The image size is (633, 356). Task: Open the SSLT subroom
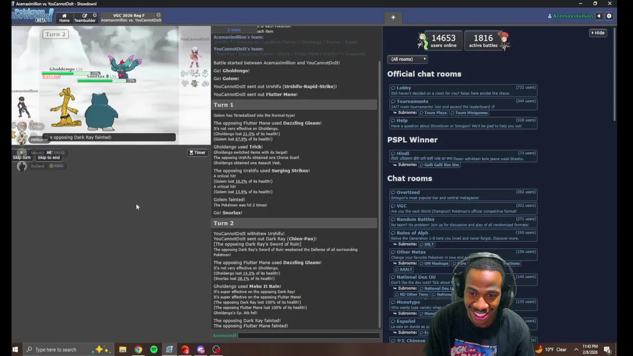pyautogui.click(x=427, y=244)
